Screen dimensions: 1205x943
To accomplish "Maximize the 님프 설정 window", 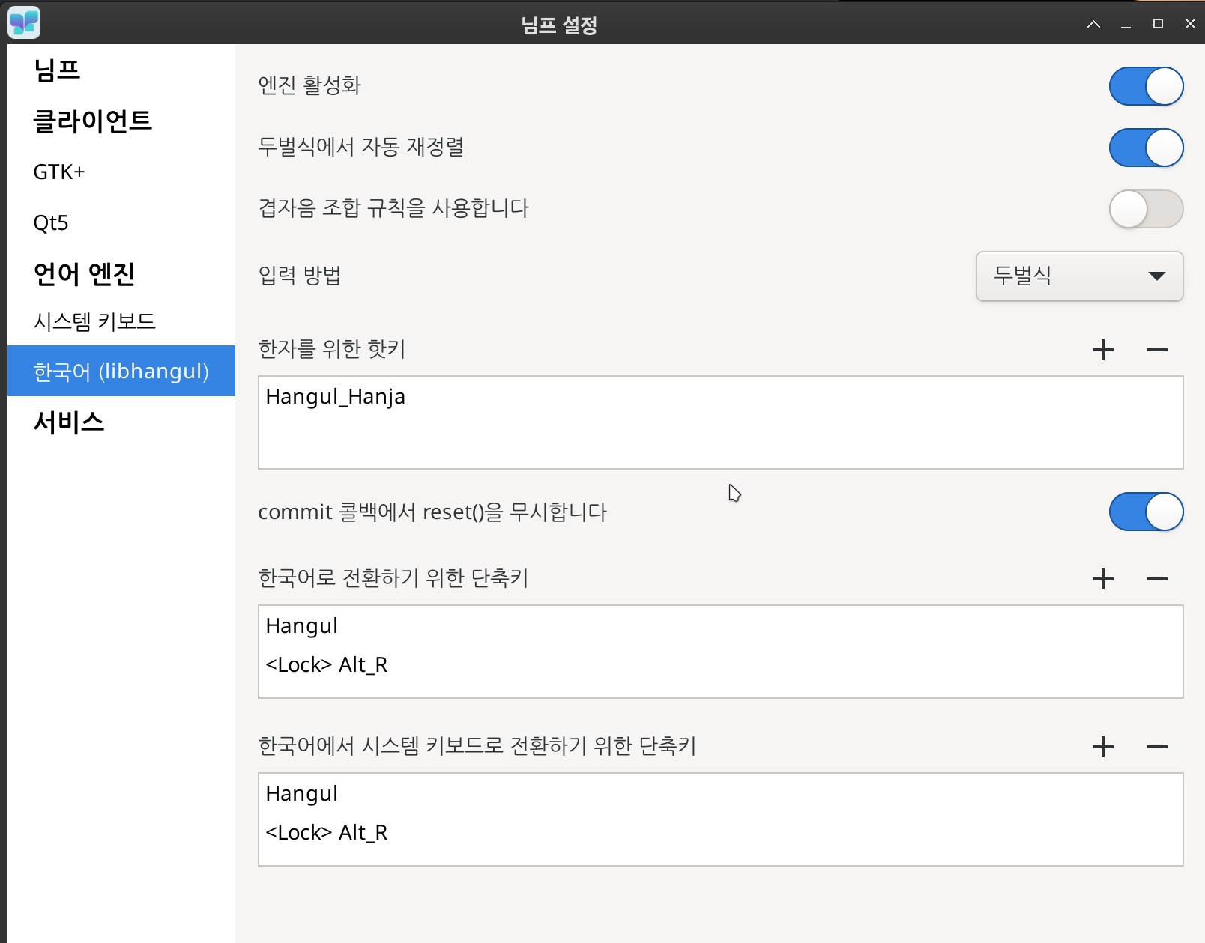I will coord(1158,24).
